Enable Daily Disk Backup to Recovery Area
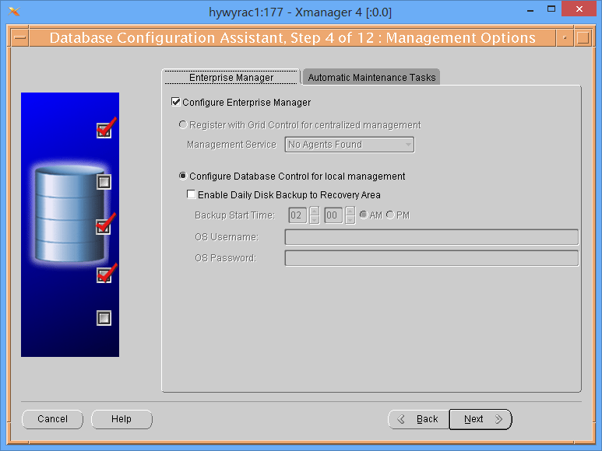The width and height of the screenshot is (602, 451). [x=192, y=194]
